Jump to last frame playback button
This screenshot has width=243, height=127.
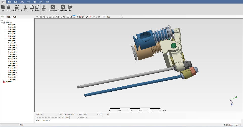(84, 118)
